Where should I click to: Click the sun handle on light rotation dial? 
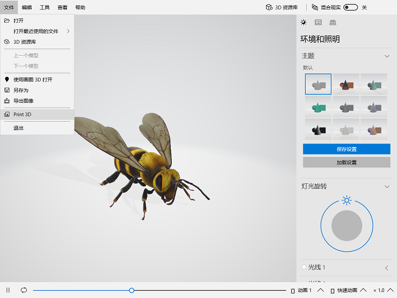pos(346,201)
